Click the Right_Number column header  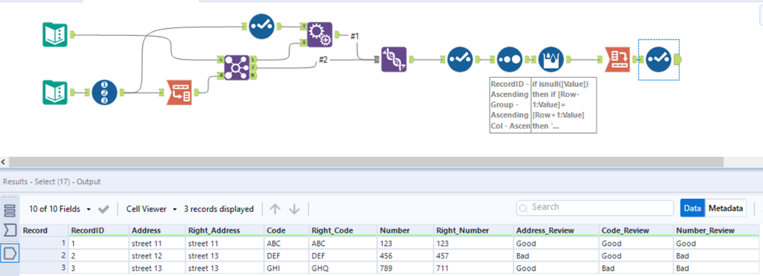click(474, 230)
